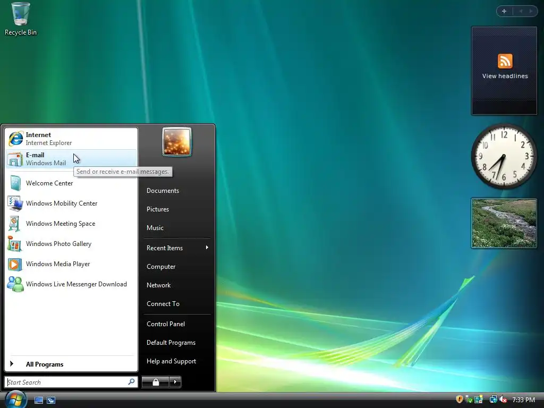Add a gadget with sidebar plus button
Screen dimensions: 544x408
click(x=504, y=11)
